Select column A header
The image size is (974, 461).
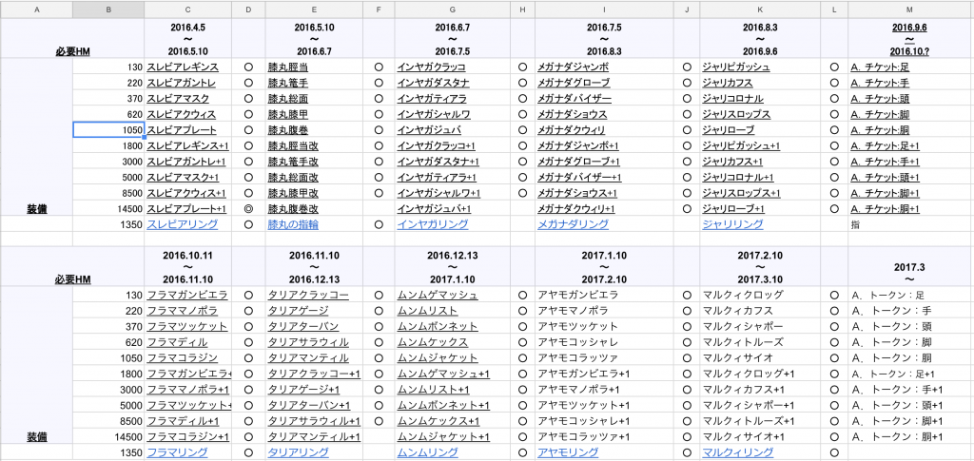click(36, 10)
